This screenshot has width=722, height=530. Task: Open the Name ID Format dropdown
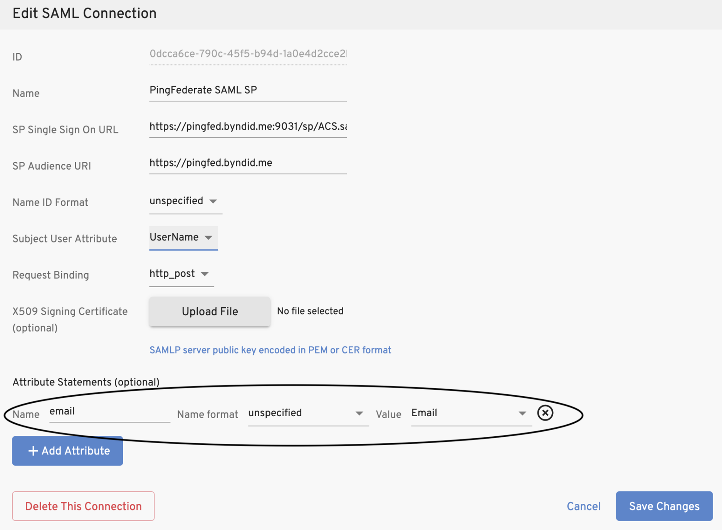pyautogui.click(x=184, y=201)
